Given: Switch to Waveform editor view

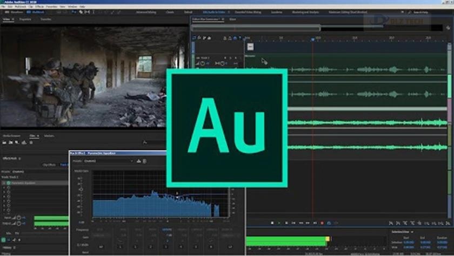Looking at the screenshot, I should [x=15, y=12].
